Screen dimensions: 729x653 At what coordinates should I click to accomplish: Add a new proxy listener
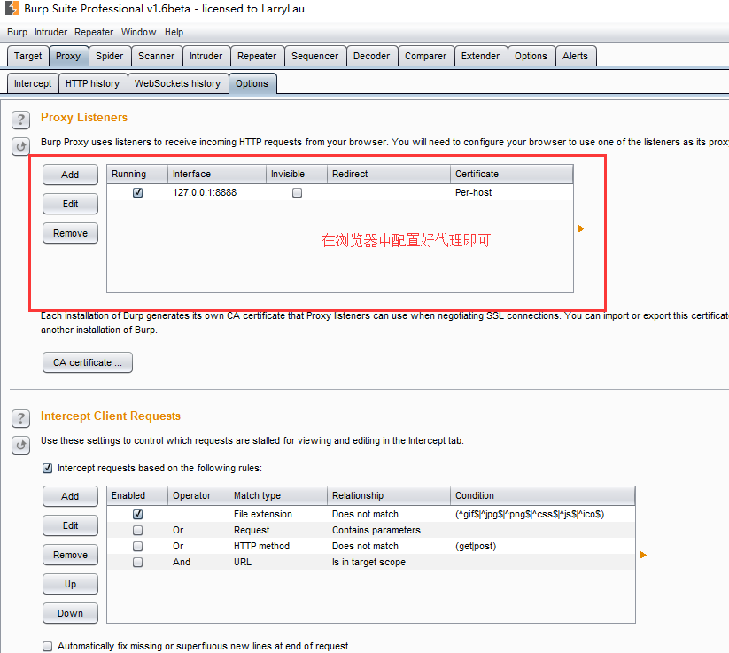pyautogui.click(x=70, y=175)
